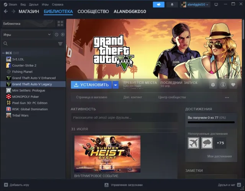Open install options dropdown arrow
245x191 pixels.
(116, 85)
